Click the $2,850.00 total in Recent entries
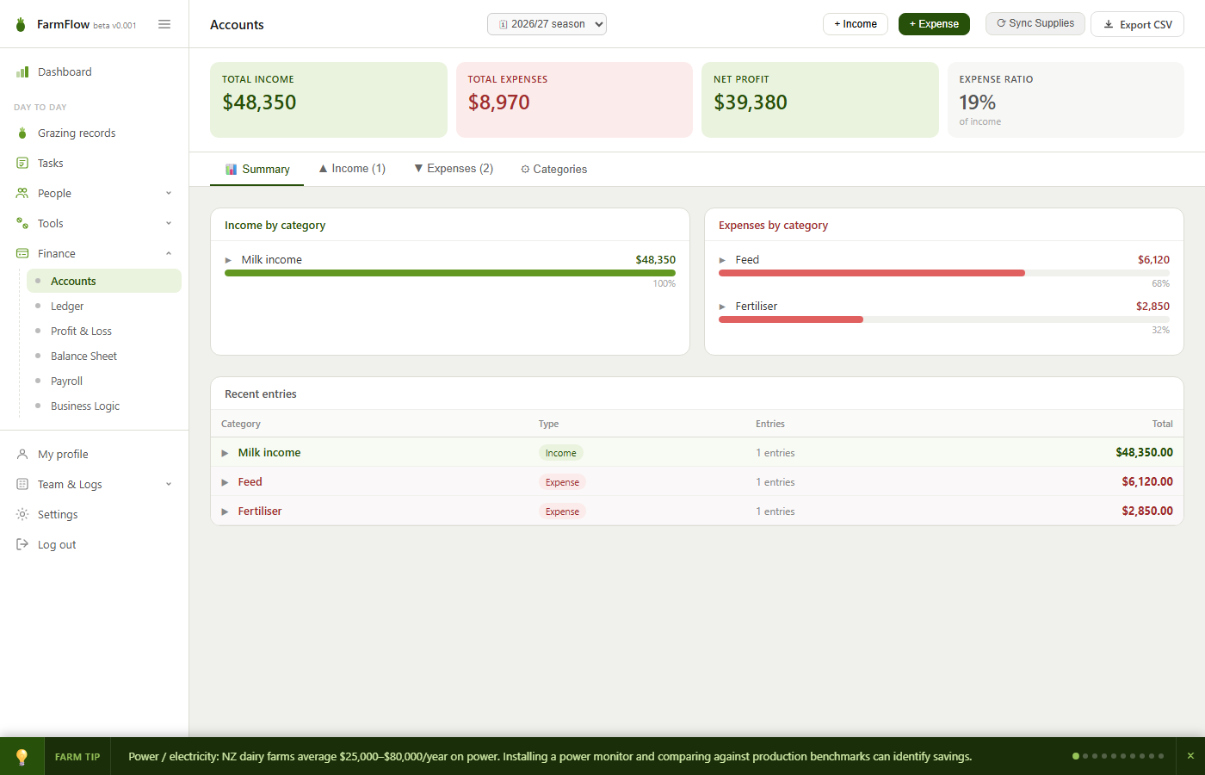 click(x=1147, y=511)
